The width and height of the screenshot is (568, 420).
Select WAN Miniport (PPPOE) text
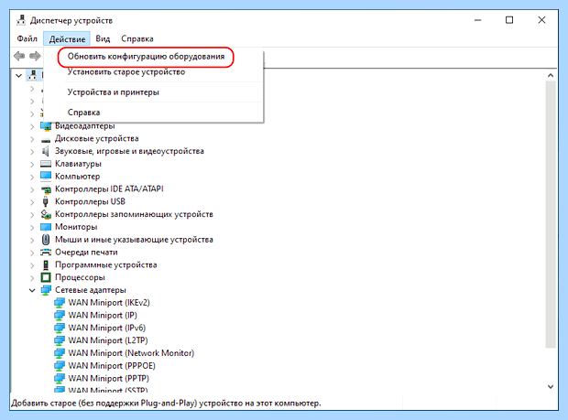[x=112, y=366]
